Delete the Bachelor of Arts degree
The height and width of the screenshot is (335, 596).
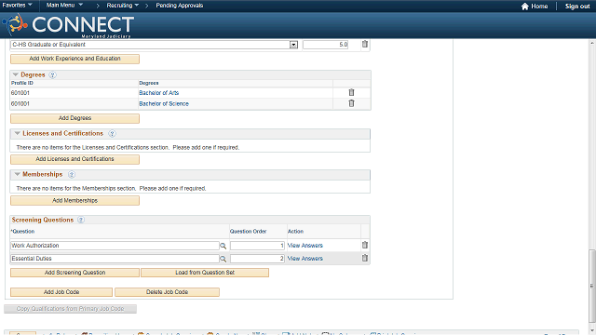[x=351, y=92]
